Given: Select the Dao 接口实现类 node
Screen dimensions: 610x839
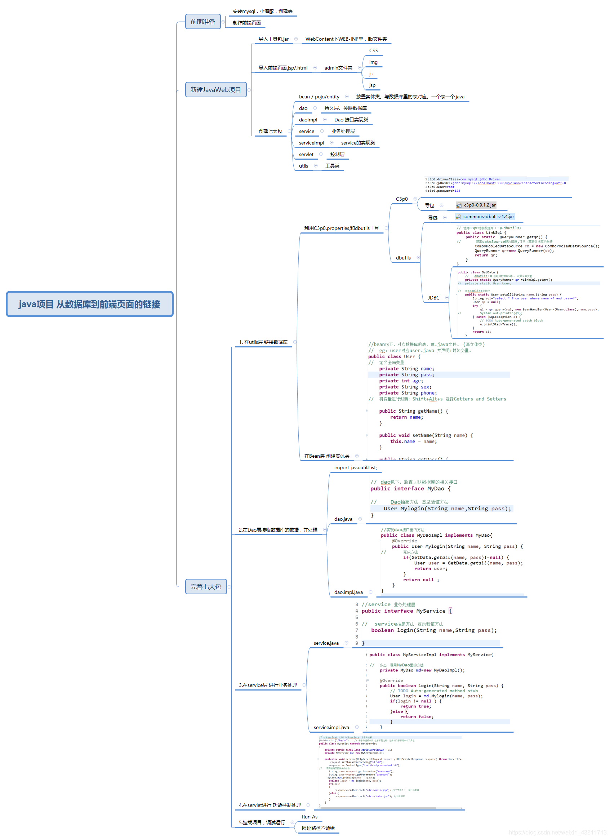Looking at the screenshot, I should pyautogui.click(x=351, y=120).
